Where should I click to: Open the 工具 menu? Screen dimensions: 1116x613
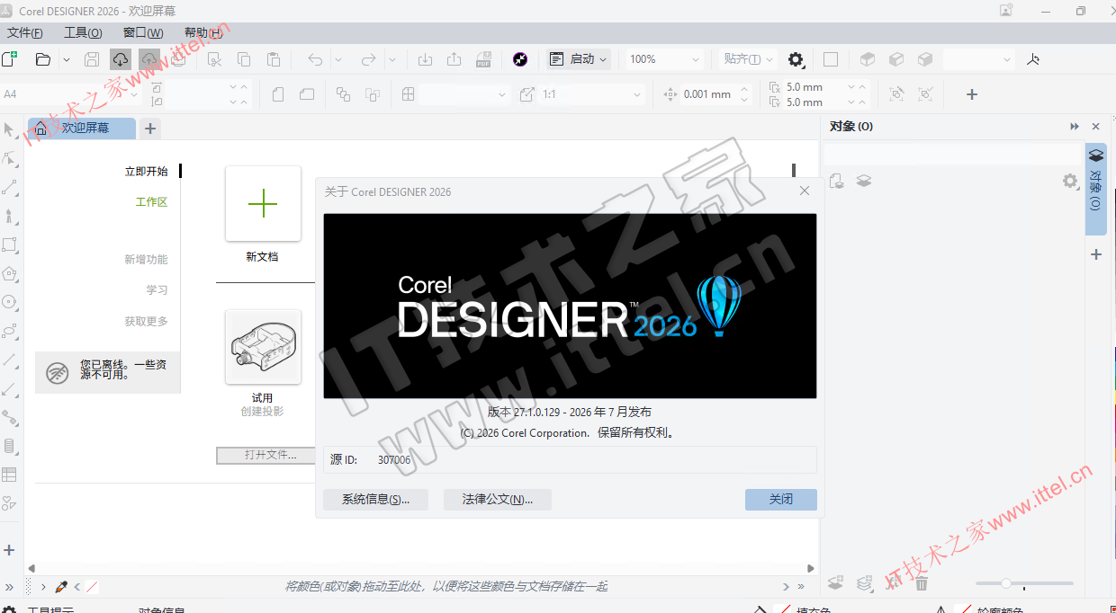(x=83, y=32)
